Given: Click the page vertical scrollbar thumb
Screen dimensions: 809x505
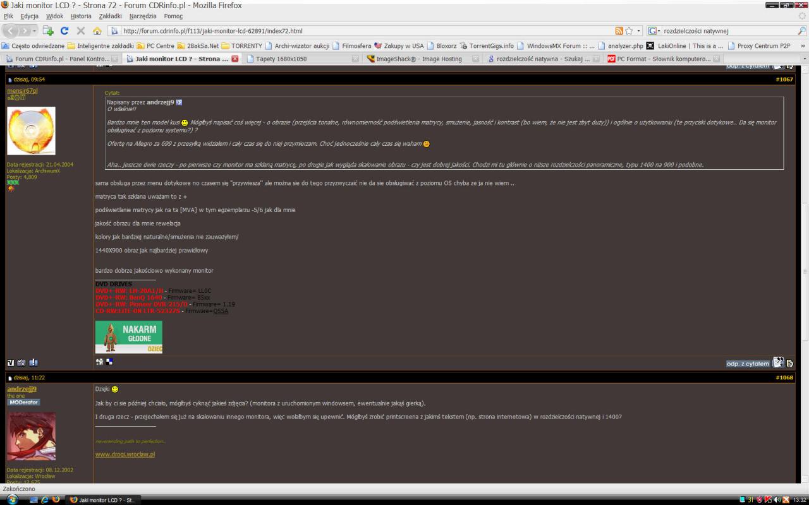Looking at the screenshot, I should pos(805,271).
